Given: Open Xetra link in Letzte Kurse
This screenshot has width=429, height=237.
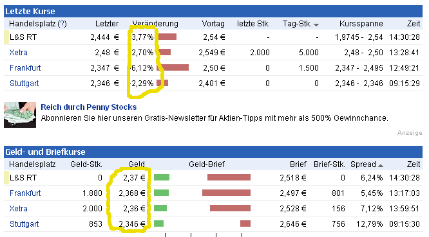Looking at the screenshot, I should click(18, 53).
